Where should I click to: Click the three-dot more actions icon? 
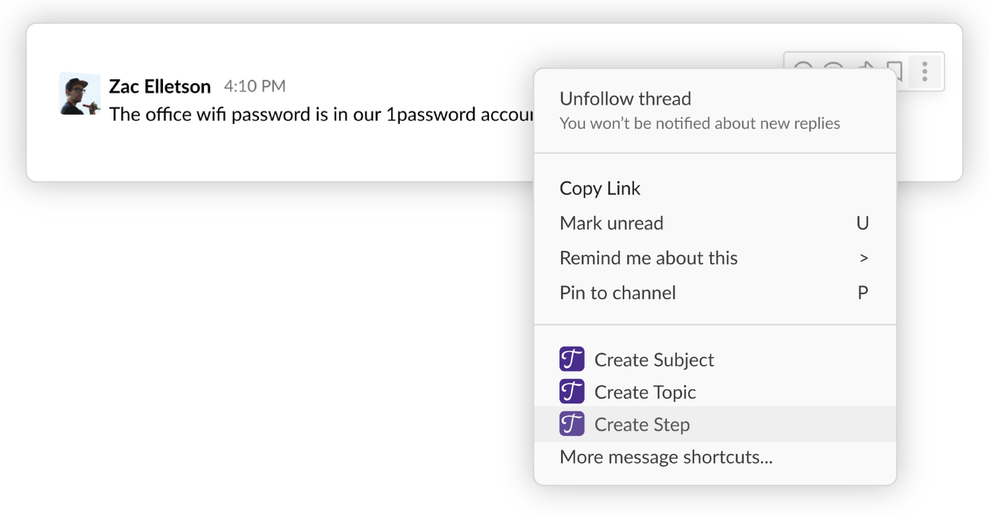coord(924,72)
